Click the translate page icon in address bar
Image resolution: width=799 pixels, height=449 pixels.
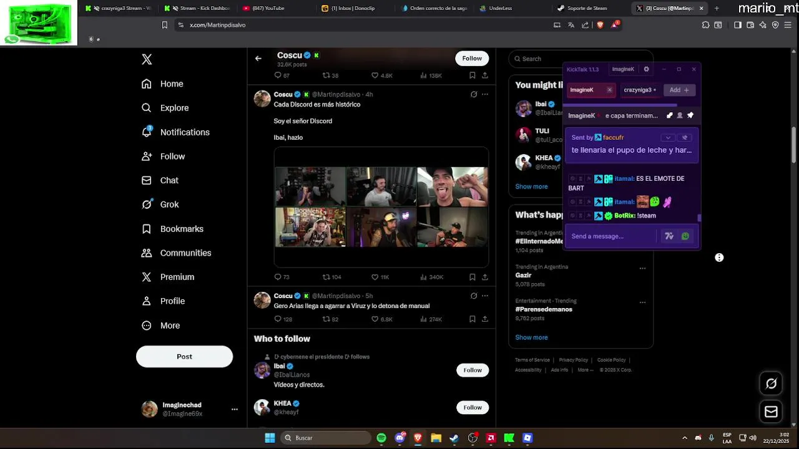click(571, 25)
